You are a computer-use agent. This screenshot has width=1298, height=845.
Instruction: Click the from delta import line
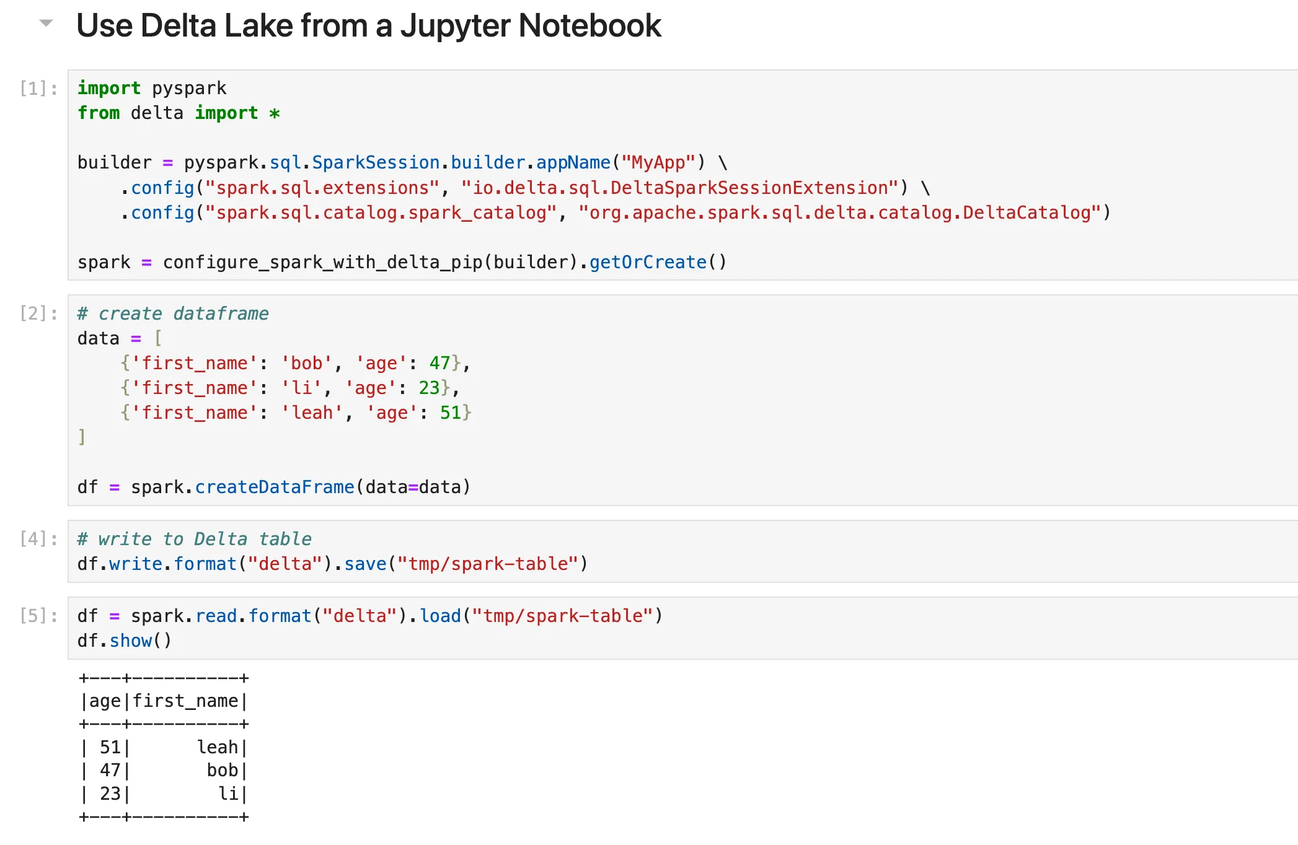click(x=179, y=113)
